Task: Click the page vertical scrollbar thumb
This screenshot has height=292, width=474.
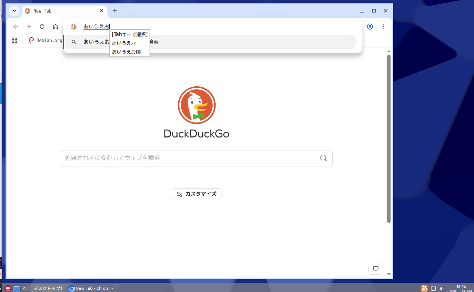Action: click(389, 139)
